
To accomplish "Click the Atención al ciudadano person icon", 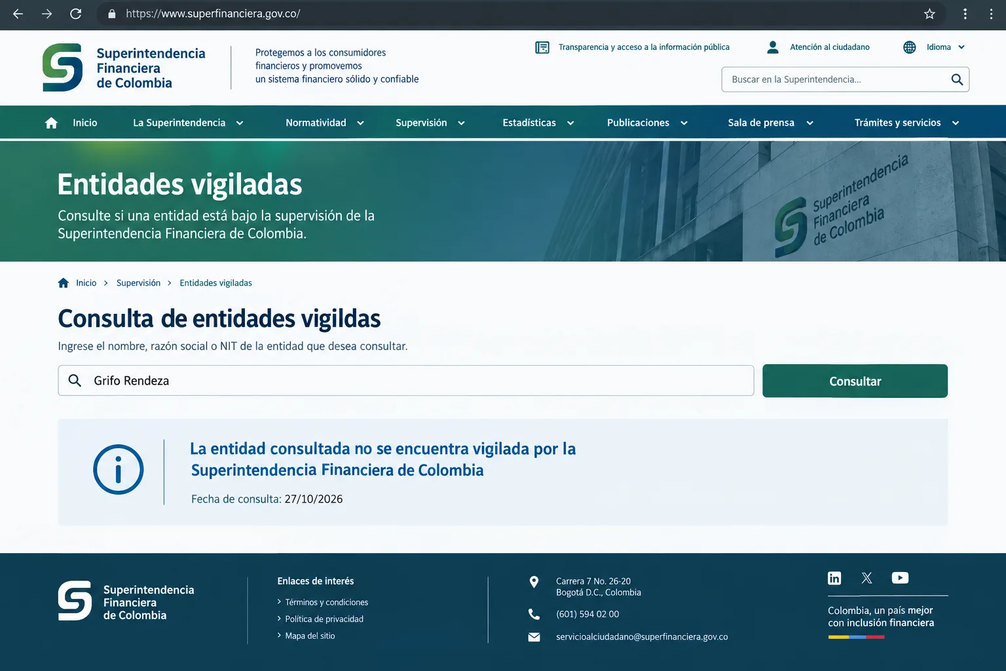I will point(773,47).
